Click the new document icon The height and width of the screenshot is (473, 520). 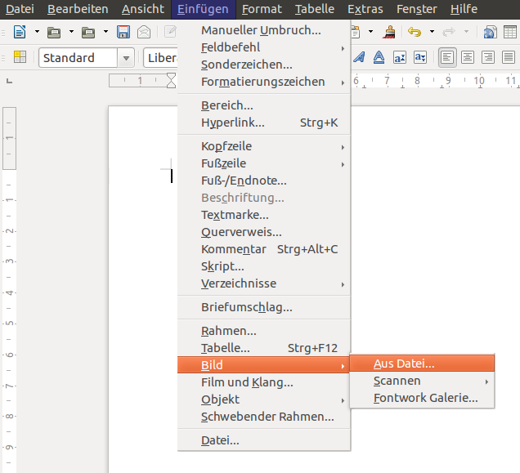pos(20,33)
